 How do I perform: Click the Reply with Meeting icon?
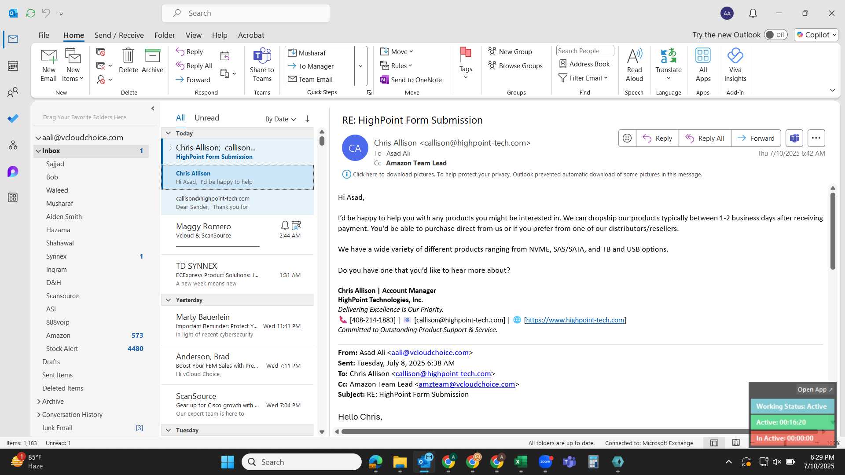(x=225, y=56)
